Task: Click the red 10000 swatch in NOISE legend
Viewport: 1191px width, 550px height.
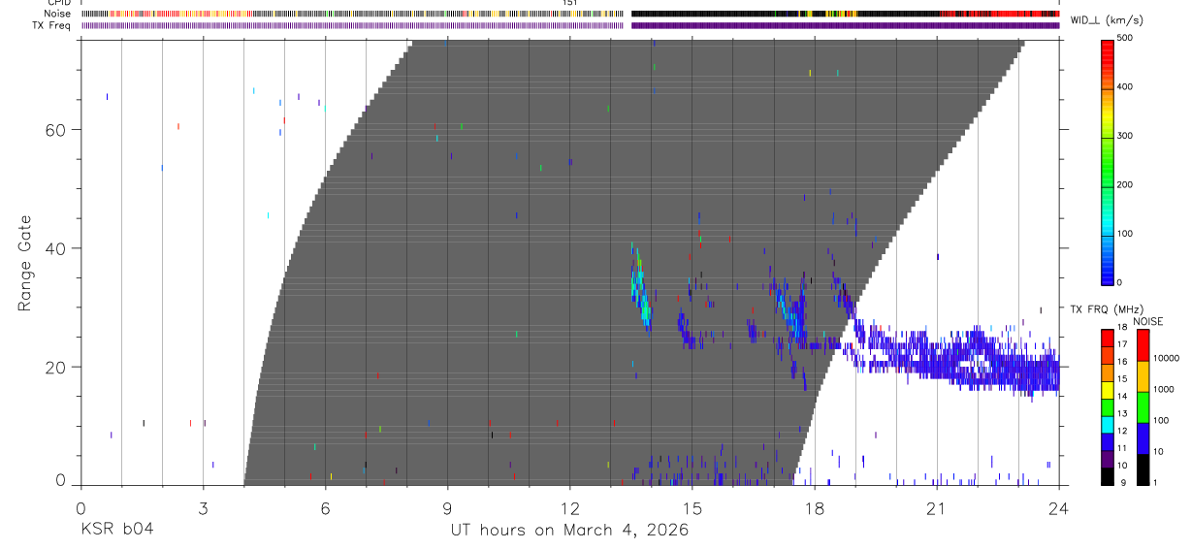Action: tap(1143, 345)
